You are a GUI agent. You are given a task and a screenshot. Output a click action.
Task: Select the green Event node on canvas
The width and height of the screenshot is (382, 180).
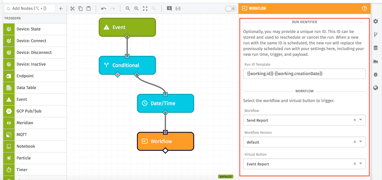(x=127, y=27)
